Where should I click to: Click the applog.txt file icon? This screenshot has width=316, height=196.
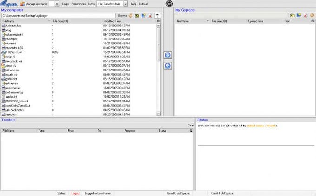pos(3,97)
